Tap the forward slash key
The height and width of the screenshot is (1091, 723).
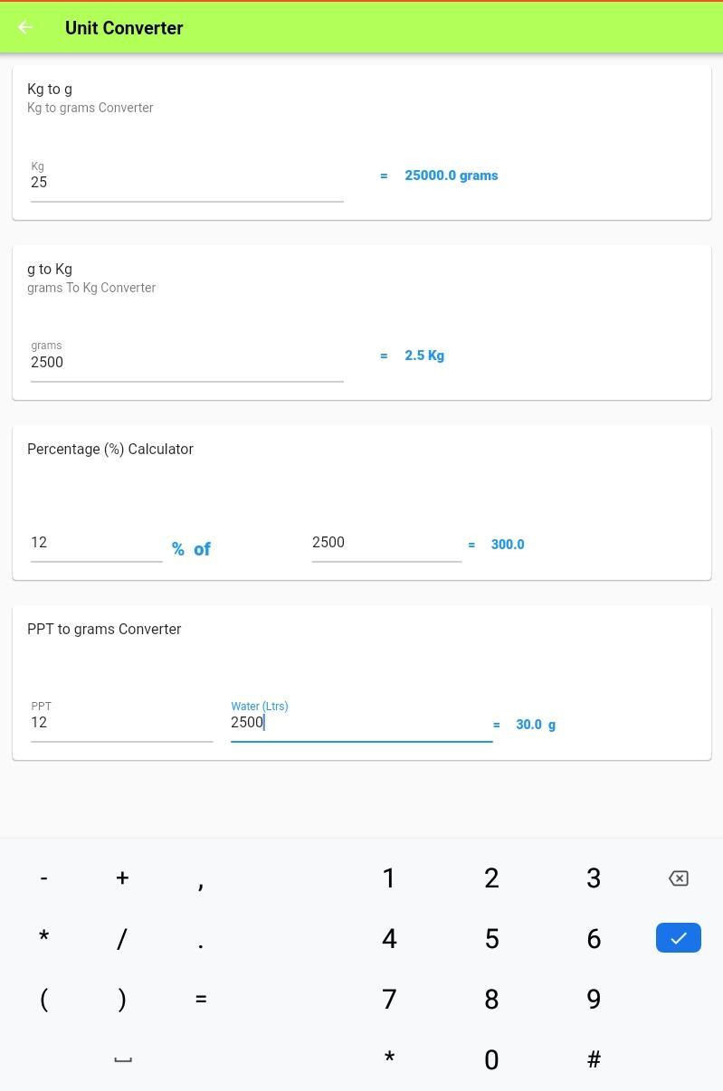click(x=122, y=939)
